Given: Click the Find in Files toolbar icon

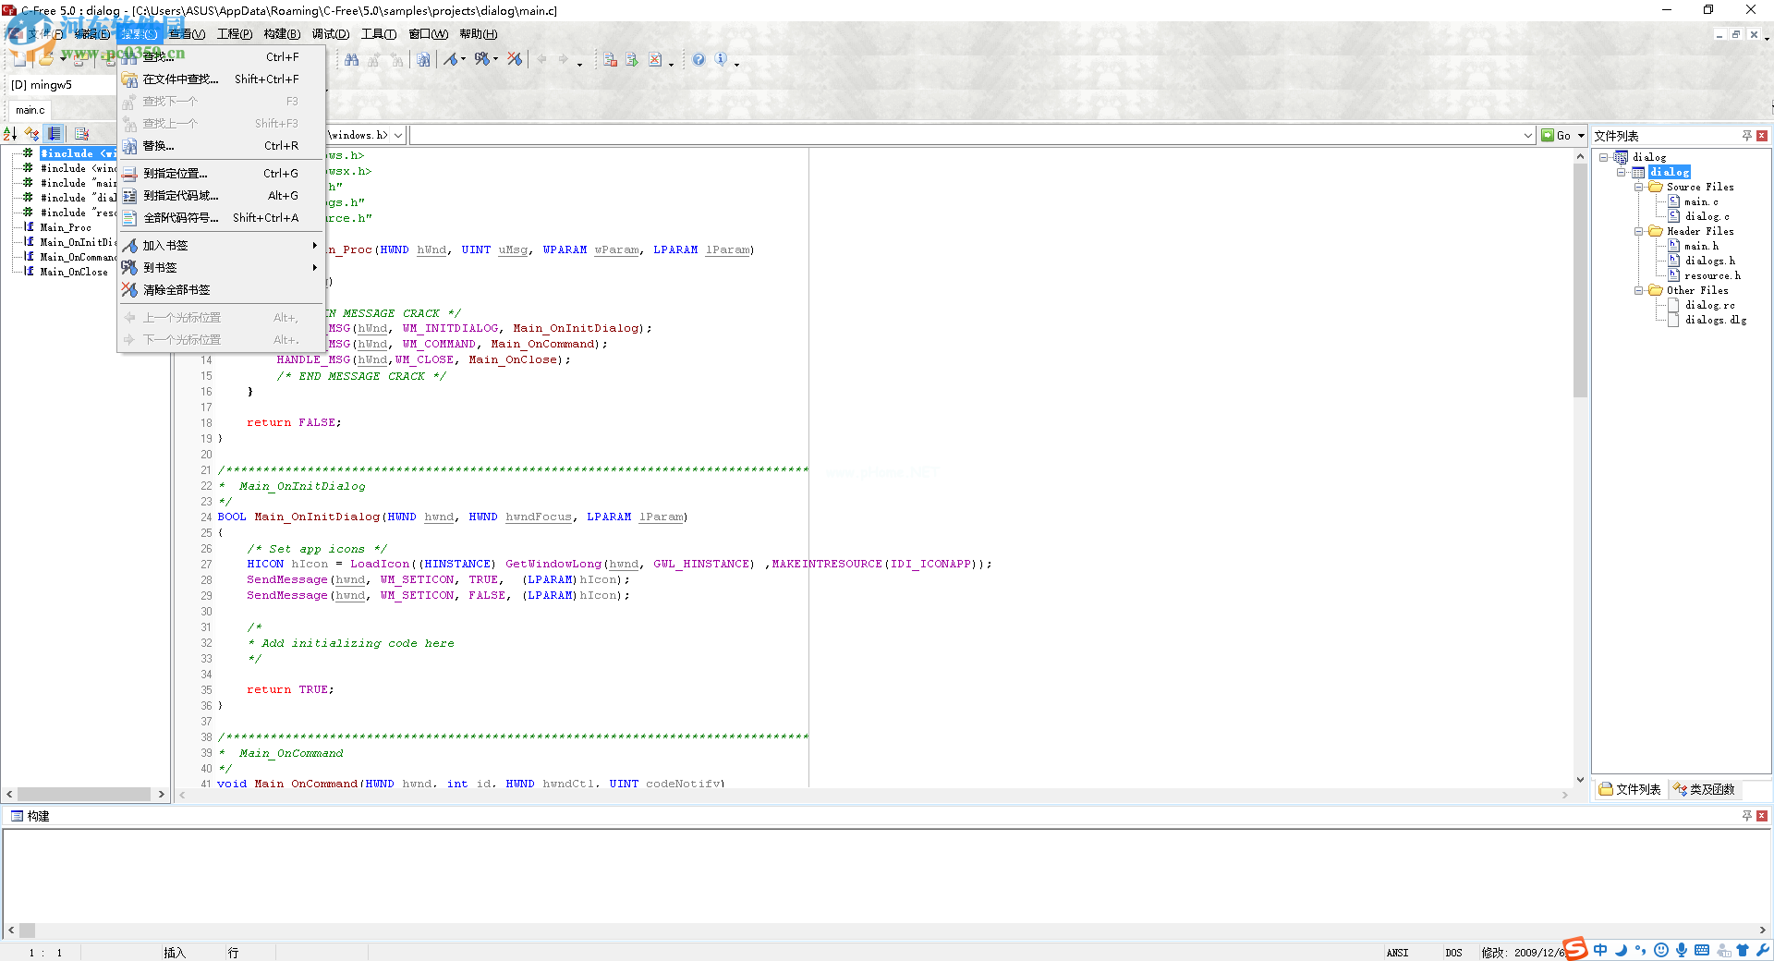Looking at the screenshot, I should [422, 60].
